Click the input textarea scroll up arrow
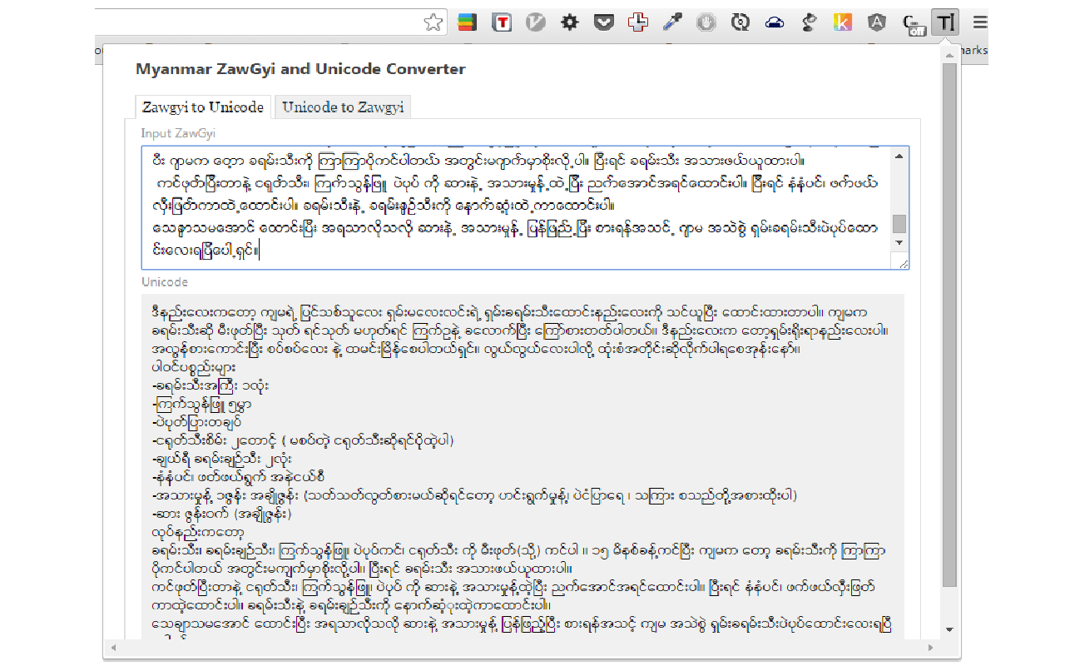 coord(900,156)
